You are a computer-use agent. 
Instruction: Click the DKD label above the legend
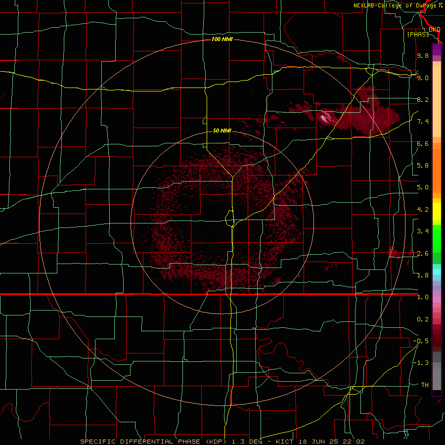pos(435,29)
